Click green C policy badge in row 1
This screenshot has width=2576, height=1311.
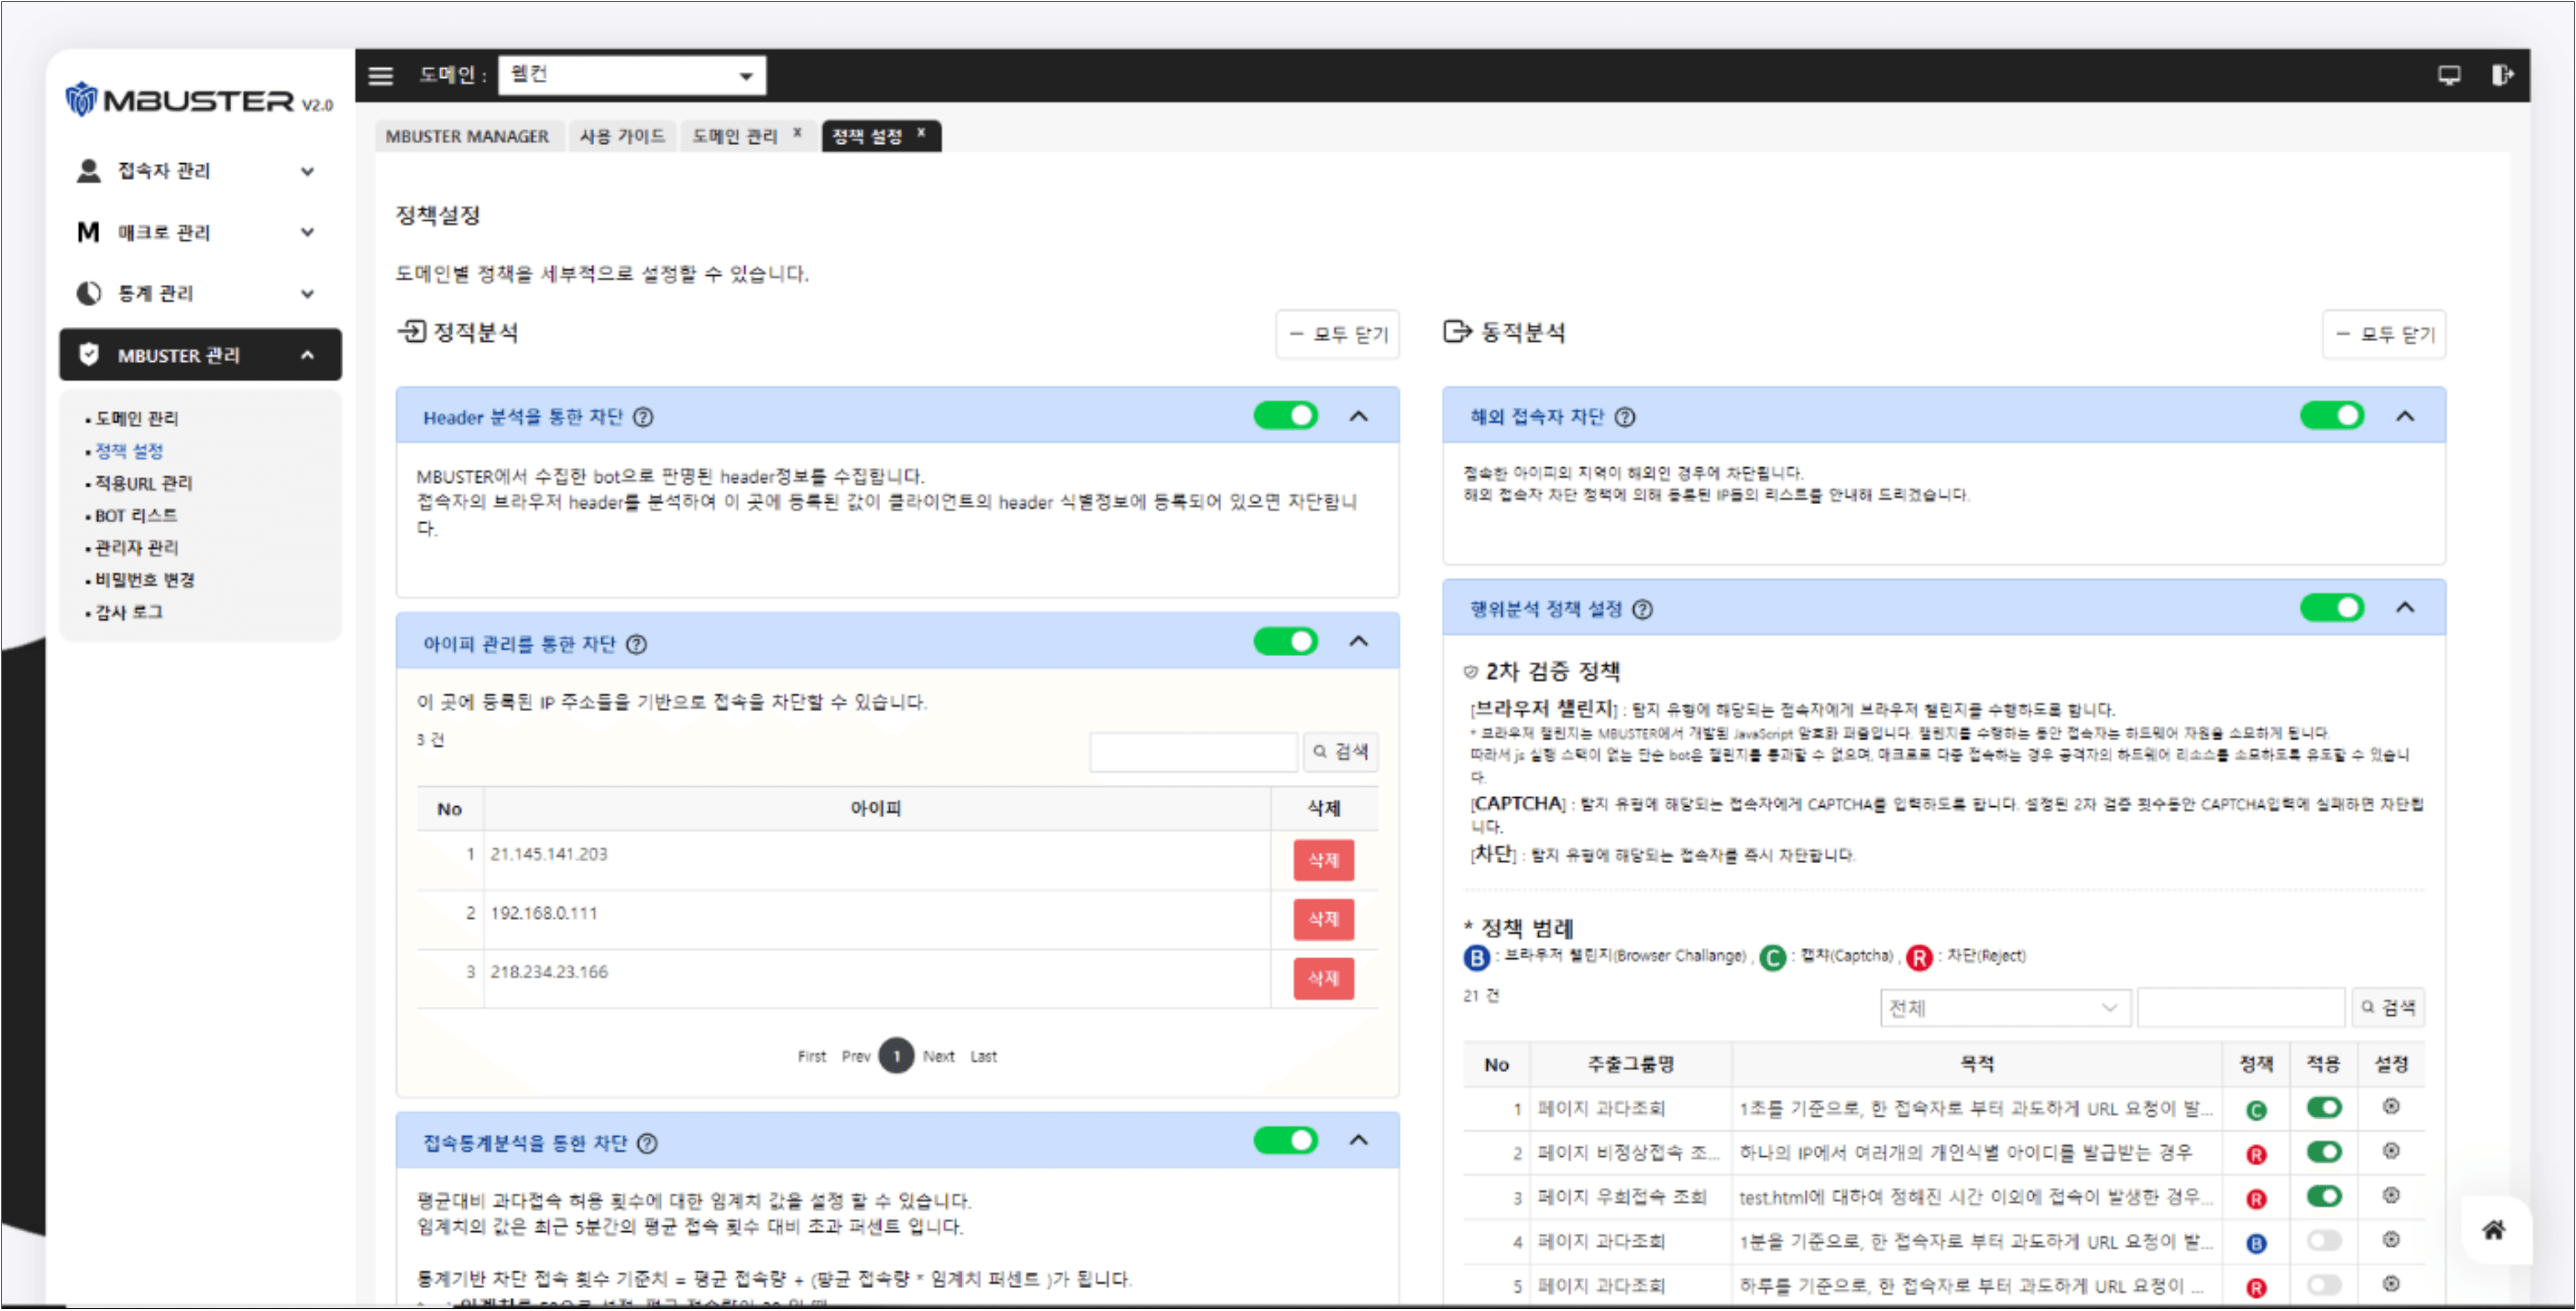(2256, 1110)
